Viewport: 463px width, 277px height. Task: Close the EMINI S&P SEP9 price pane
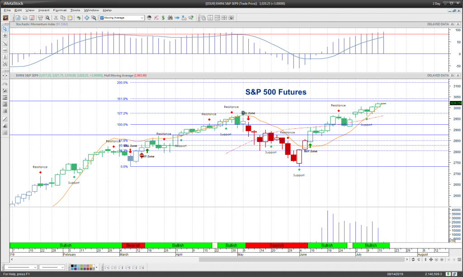[x=458, y=75]
